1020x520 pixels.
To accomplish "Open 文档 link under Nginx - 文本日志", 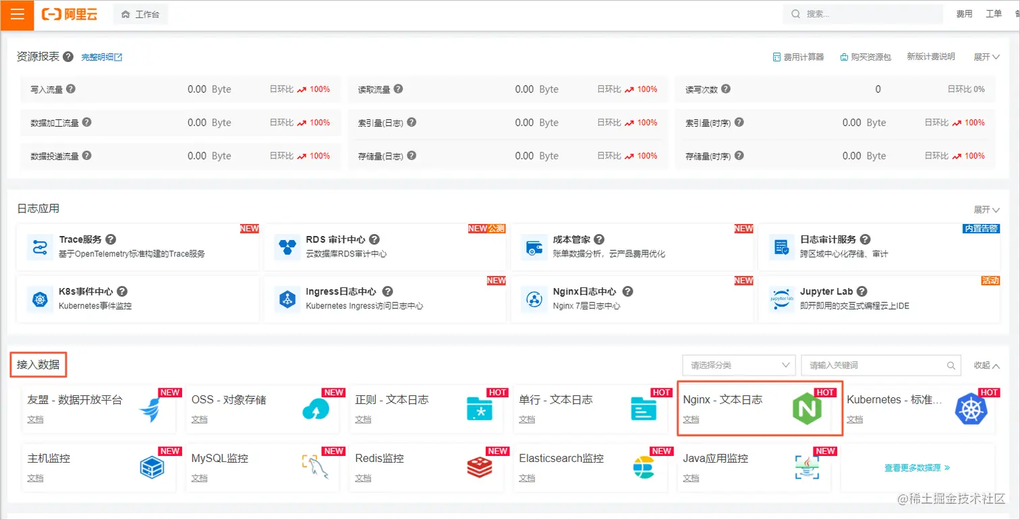I will click(691, 420).
